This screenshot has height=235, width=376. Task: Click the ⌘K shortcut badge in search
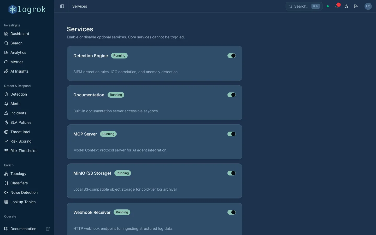click(x=315, y=6)
